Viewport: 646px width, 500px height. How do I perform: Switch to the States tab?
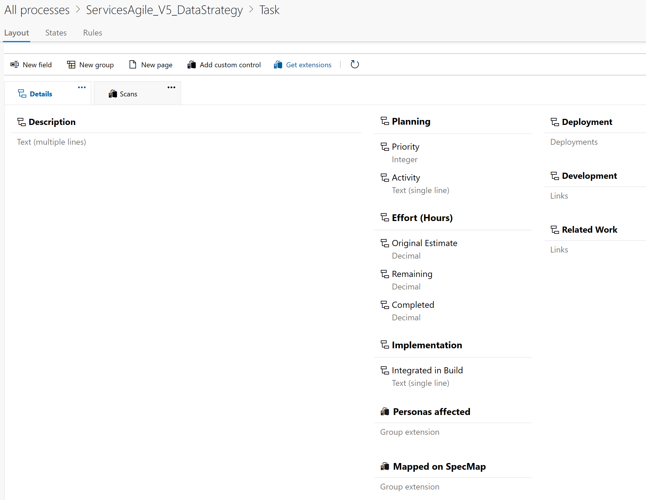pyautogui.click(x=56, y=33)
